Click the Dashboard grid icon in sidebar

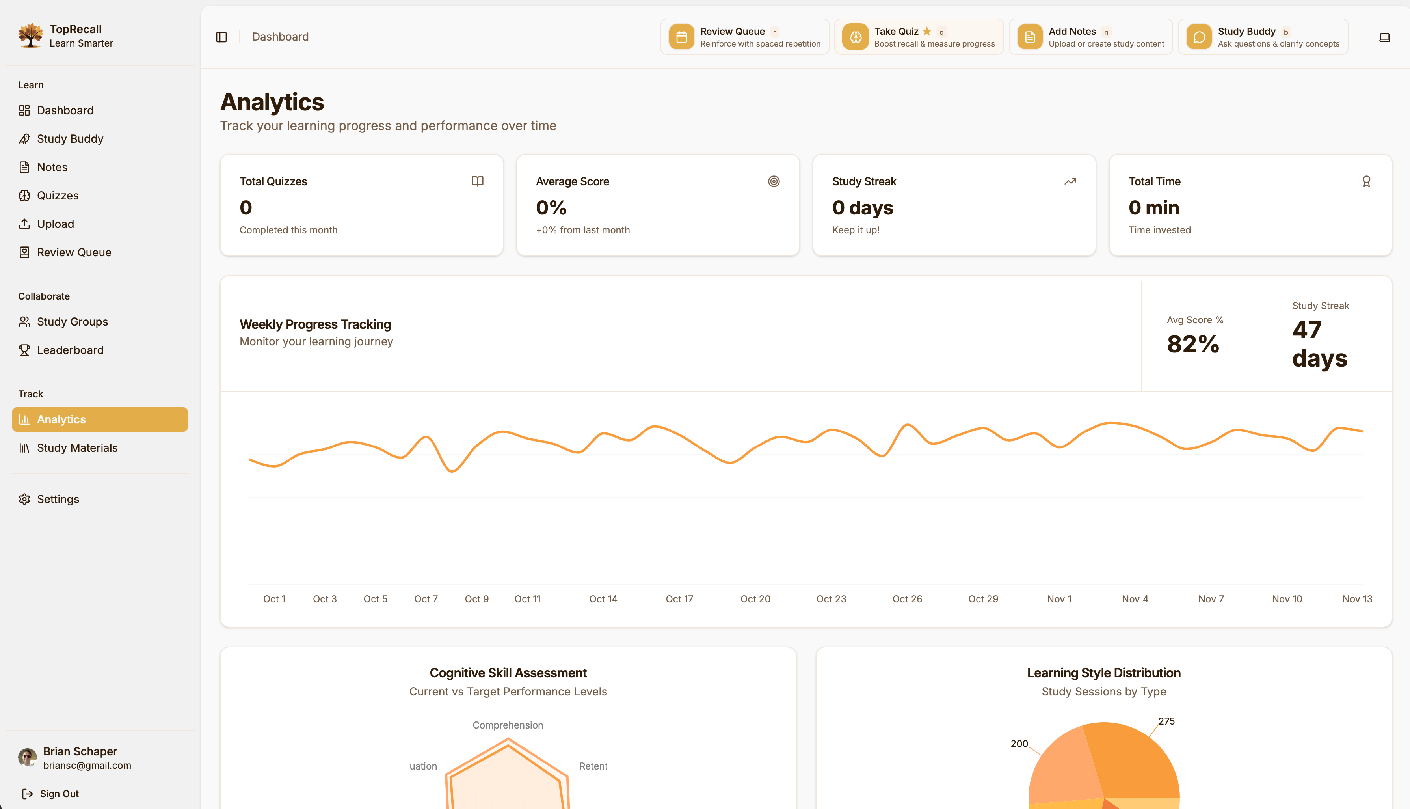click(x=24, y=110)
